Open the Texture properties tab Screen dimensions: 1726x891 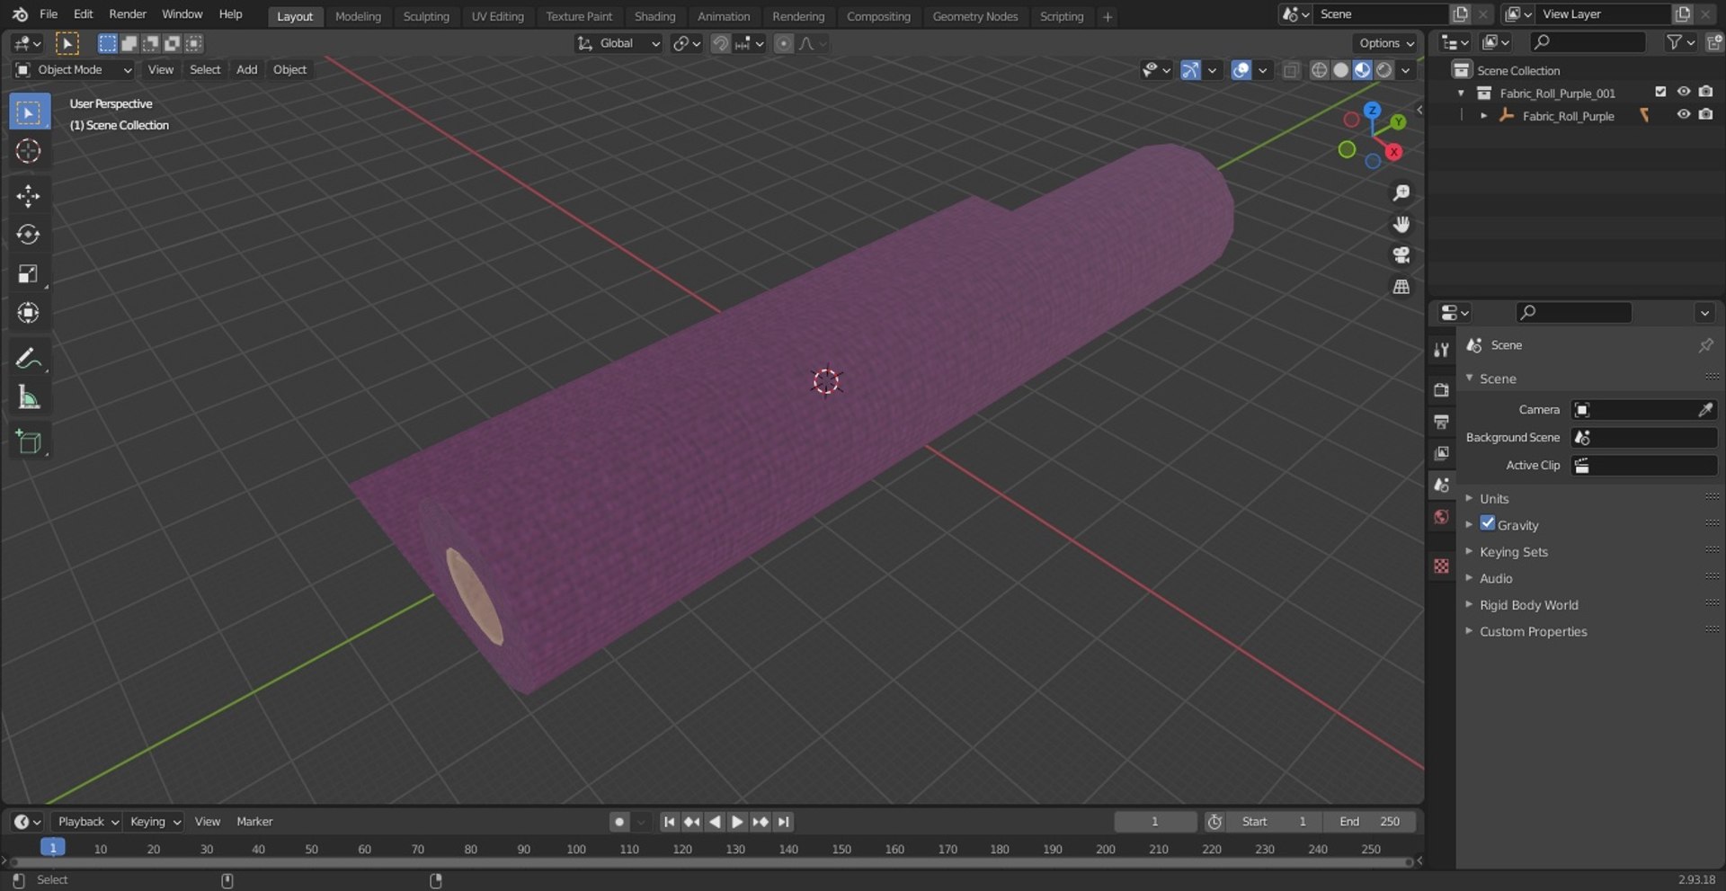1442,566
